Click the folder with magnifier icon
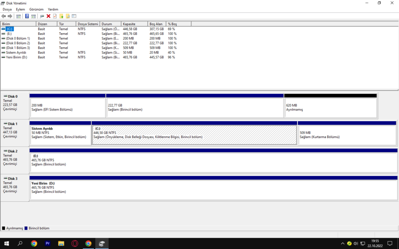Viewport: 399px width, 249px height. point(68,16)
